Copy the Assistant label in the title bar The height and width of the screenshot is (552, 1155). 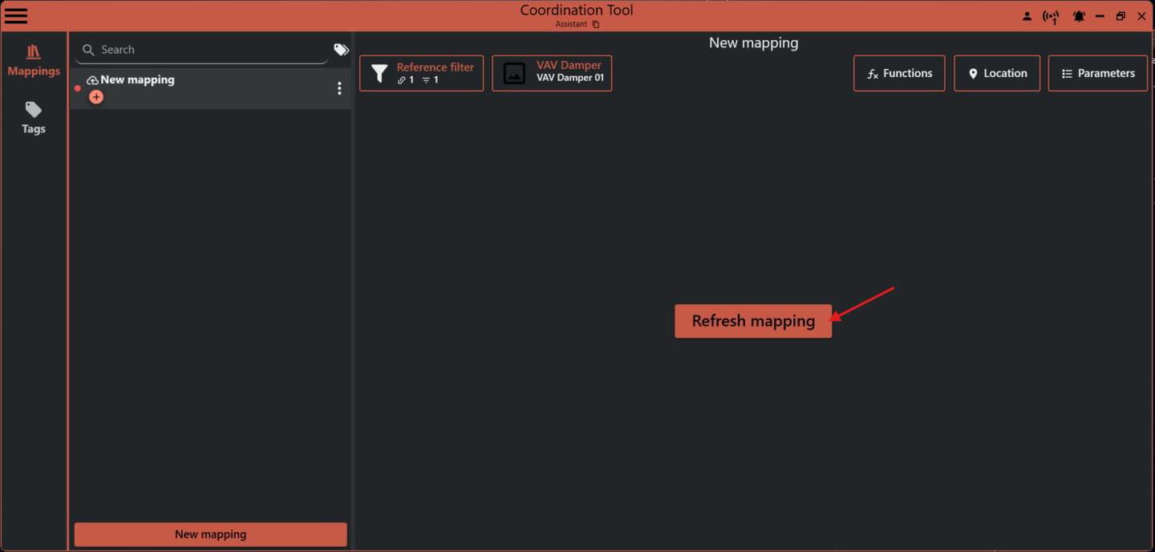(x=595, y=24)
